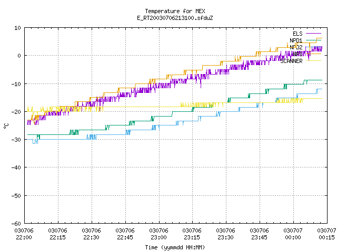337x252 pixels.
Task: Click the y-axis tick label '-60'
Action: click(x=16, y=224)
